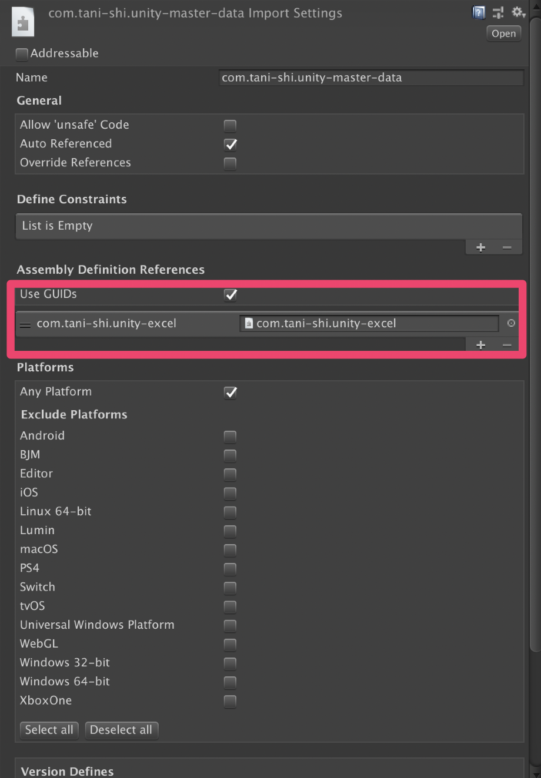Screen dimensions: 541x778
Task: Remove the selected assembly definition reference
Action: 507,345
